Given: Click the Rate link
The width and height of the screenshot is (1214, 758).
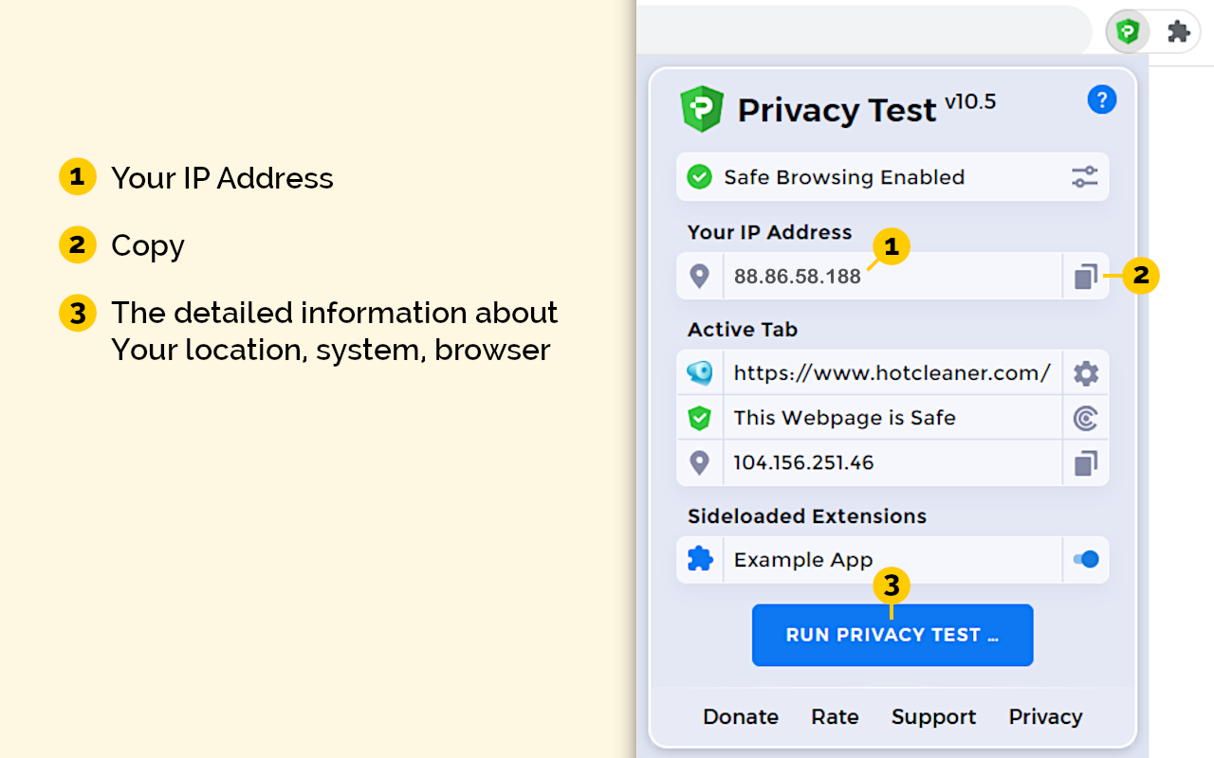Looking at the screenshot, I should click(834, 717).
